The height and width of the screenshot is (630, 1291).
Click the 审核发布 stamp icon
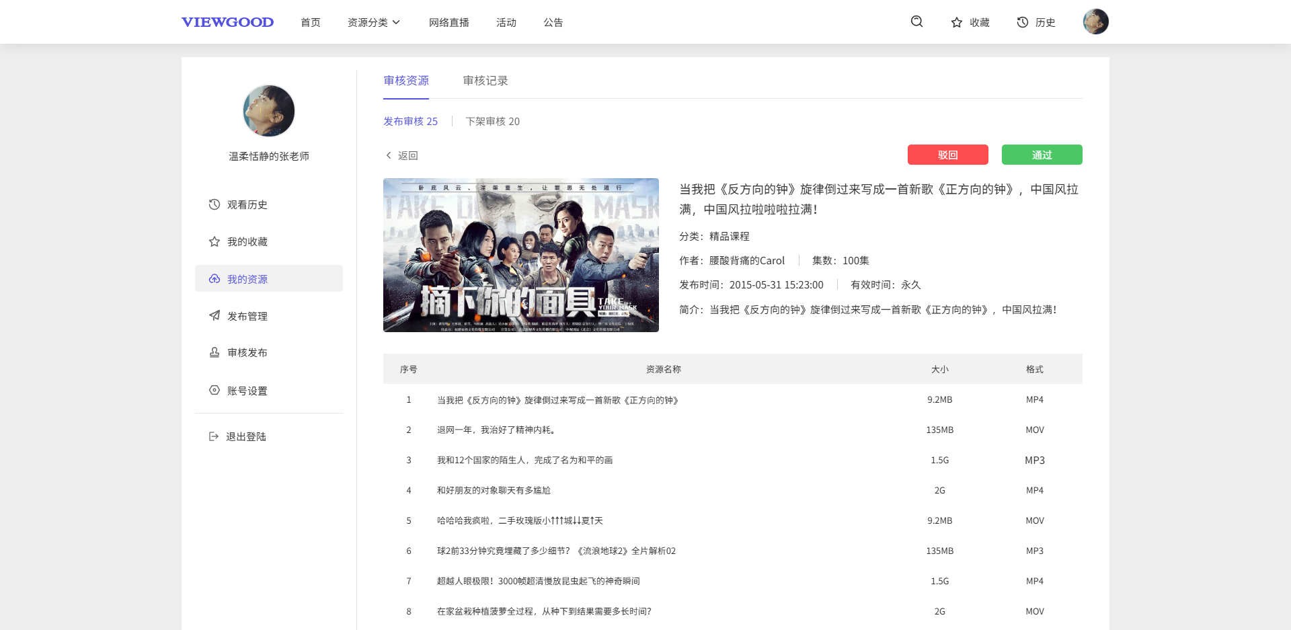214,352
